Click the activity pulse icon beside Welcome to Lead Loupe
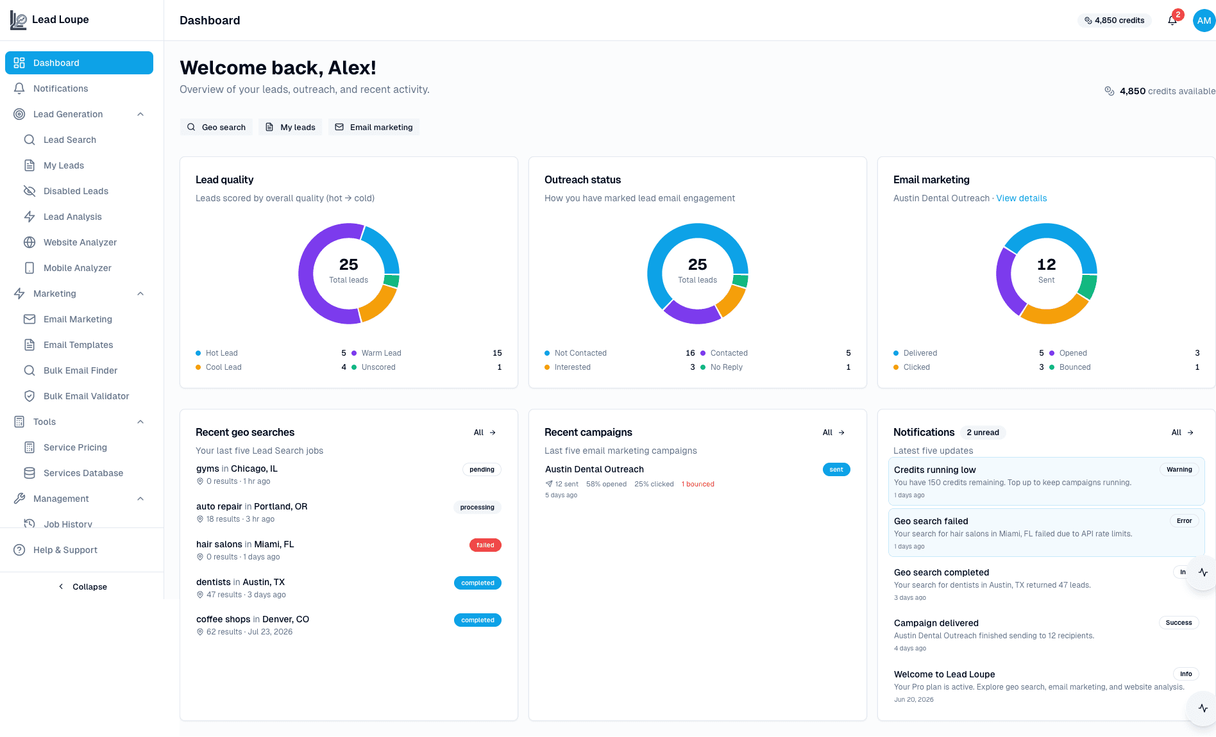This screenshot has width=1216, height=737. (1203, 708)
